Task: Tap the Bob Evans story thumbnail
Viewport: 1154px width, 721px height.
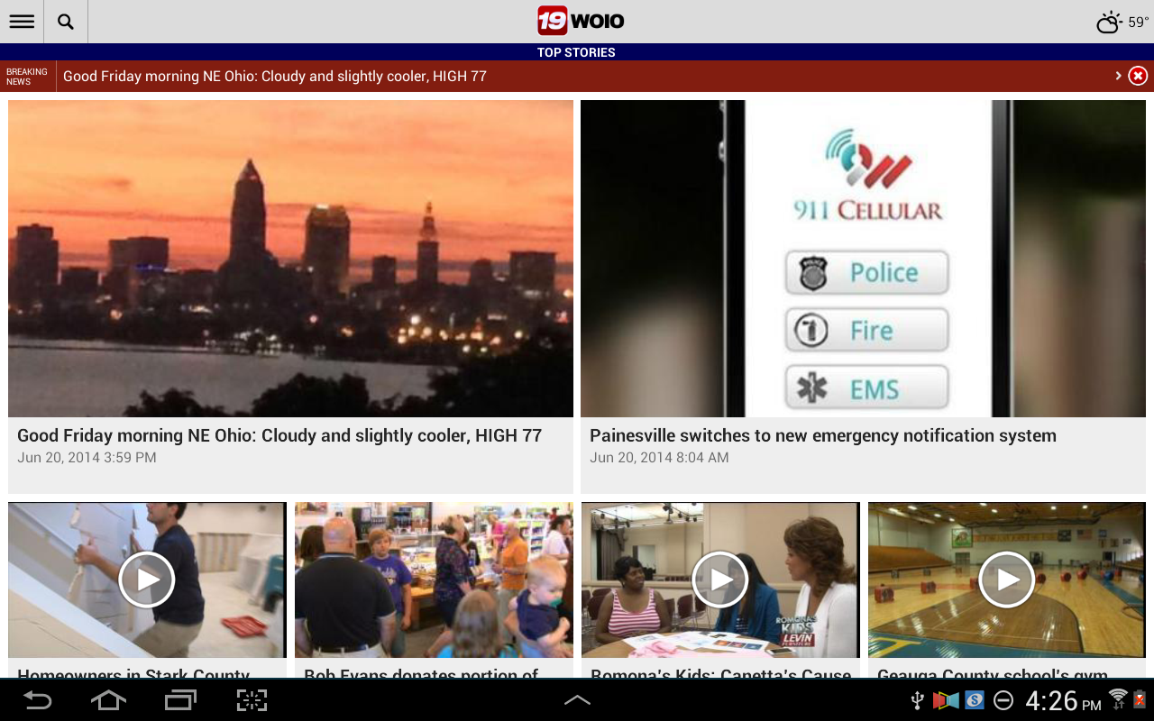Action: pyautogui.click(x=434, y=580)
